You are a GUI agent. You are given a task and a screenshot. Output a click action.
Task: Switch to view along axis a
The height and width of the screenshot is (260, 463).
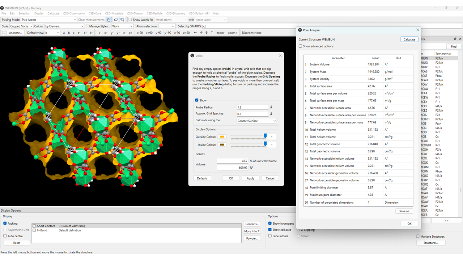[64, 32]
